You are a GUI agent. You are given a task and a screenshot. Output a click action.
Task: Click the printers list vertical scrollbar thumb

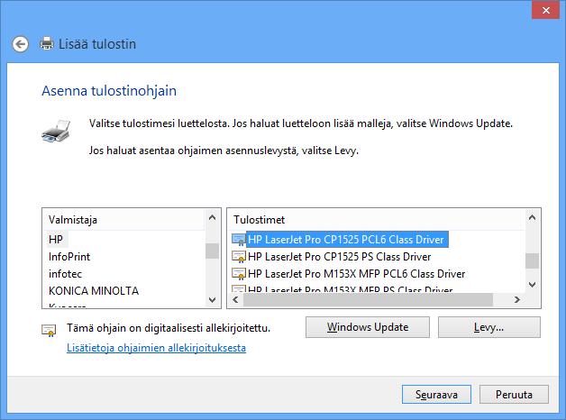532,260
